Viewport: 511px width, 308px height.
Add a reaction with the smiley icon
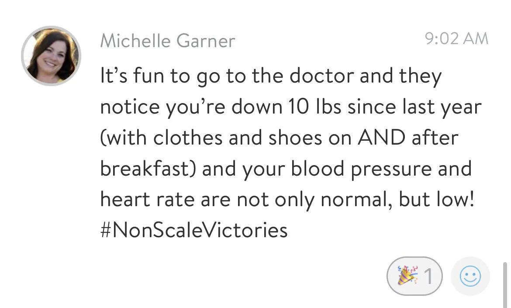(x=470, y=276)
